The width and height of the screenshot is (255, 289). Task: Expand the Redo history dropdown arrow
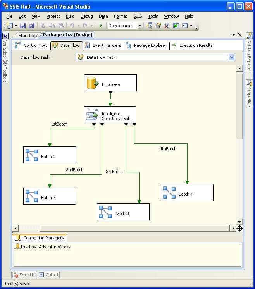91,26
